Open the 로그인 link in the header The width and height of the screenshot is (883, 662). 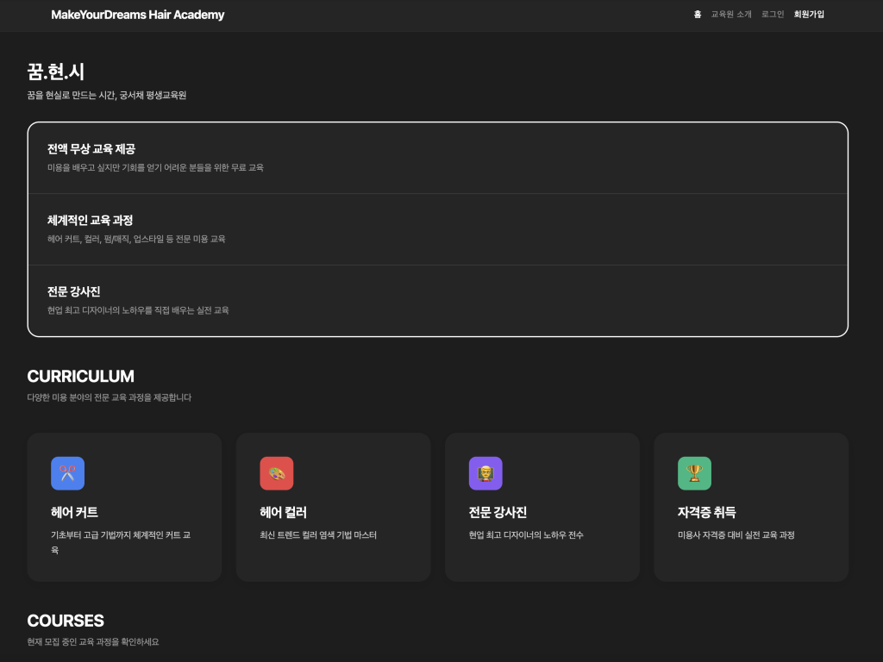click(773, 15)
